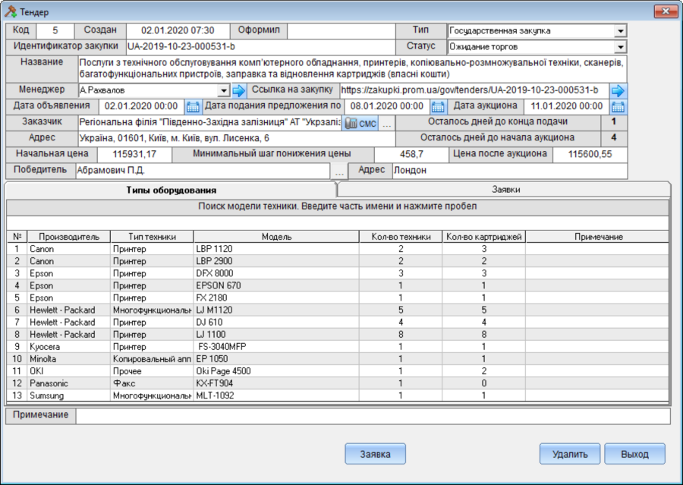Click the Начальная цена field
This screenshot has height=485, width=683.
134,154
